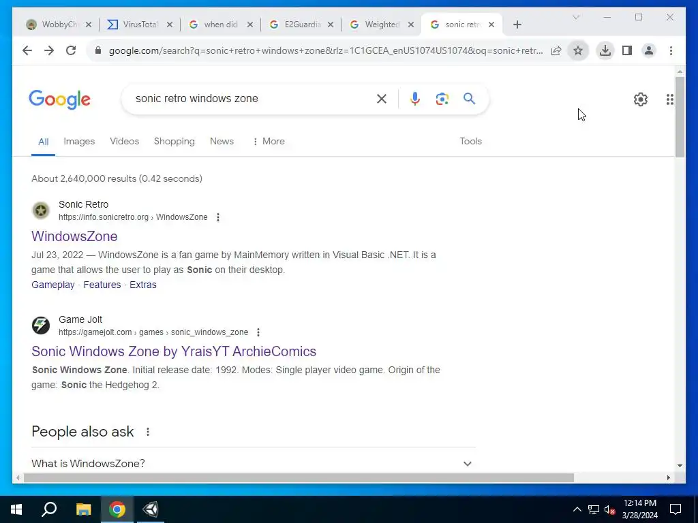Viewport: 698px width, 523px height.
Task: Open the Windows Start menu
Action: pos(16,509)
